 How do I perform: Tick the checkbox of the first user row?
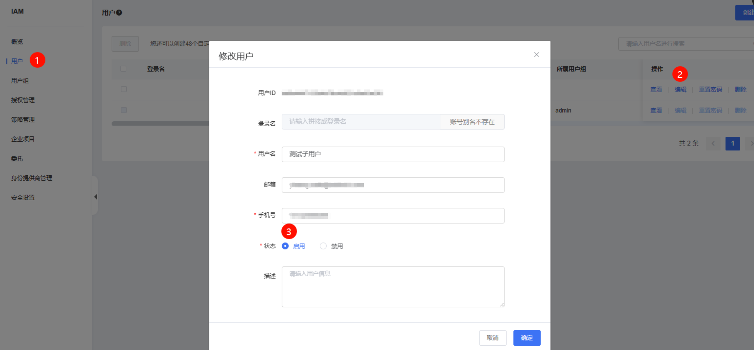point(124,89)
